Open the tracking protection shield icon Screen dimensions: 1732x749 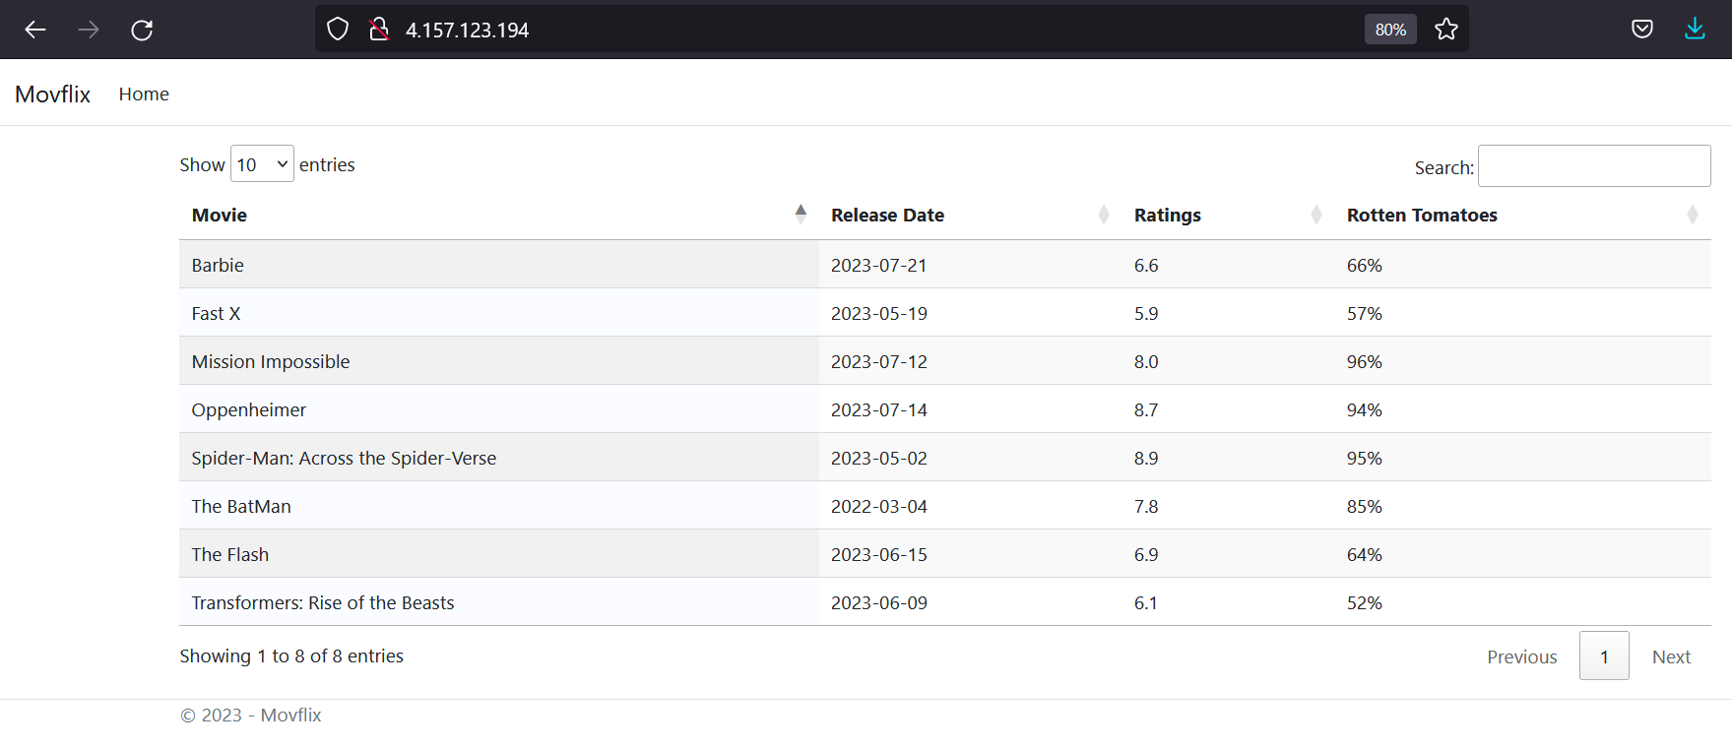338,30
